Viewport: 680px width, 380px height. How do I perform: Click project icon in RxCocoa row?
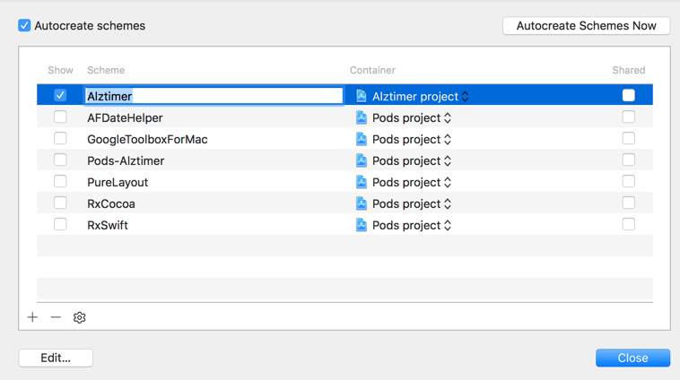[362, 203]
